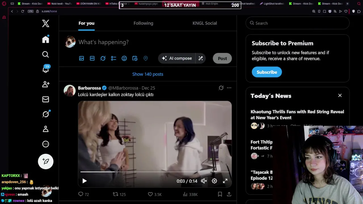Image resolution: width=363 pixels, height=204 pixels.
Task: Click translate icon in address bar
Action: click(335, 11)
